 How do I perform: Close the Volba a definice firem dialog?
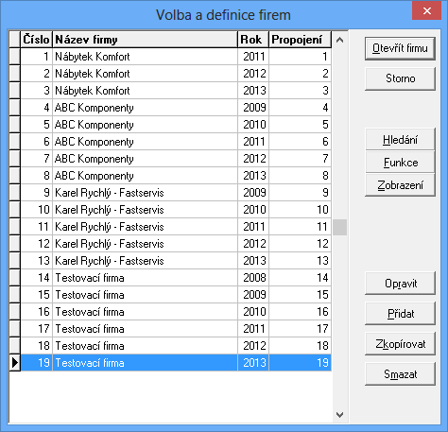coord(426,11)
